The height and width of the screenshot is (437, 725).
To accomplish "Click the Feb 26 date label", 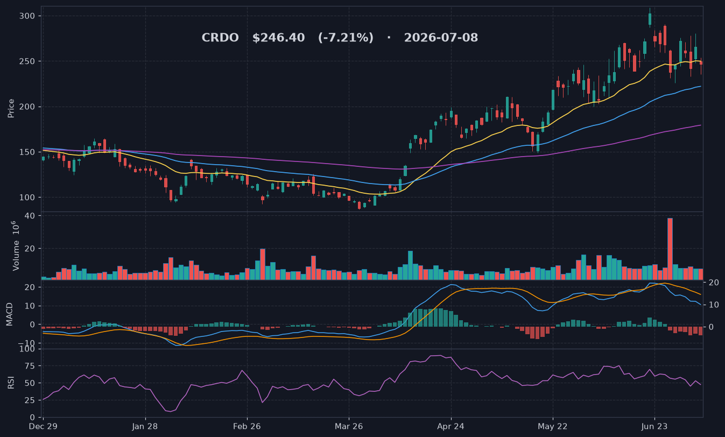I will tap(247, 425).
